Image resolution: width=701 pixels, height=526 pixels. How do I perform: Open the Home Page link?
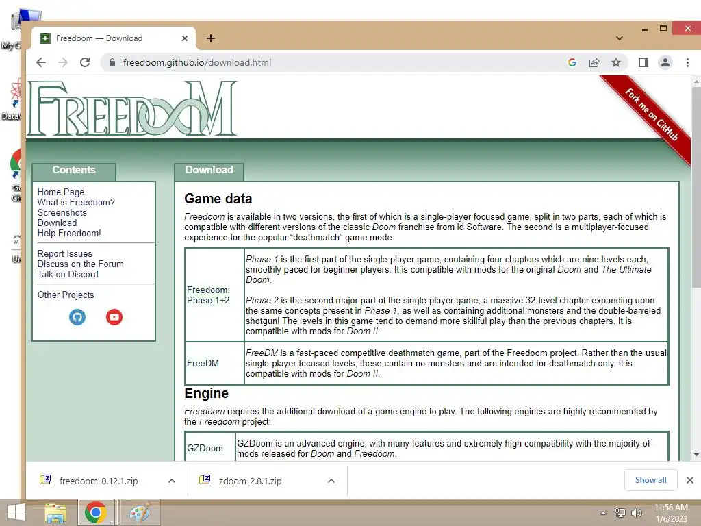[61, 192]
